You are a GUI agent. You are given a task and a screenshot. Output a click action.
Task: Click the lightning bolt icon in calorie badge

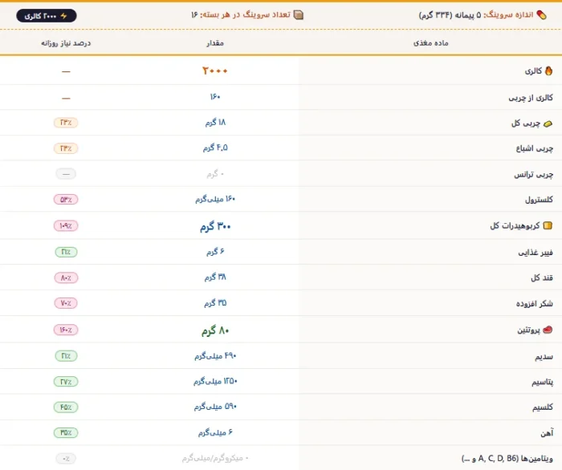click(63, 16)
